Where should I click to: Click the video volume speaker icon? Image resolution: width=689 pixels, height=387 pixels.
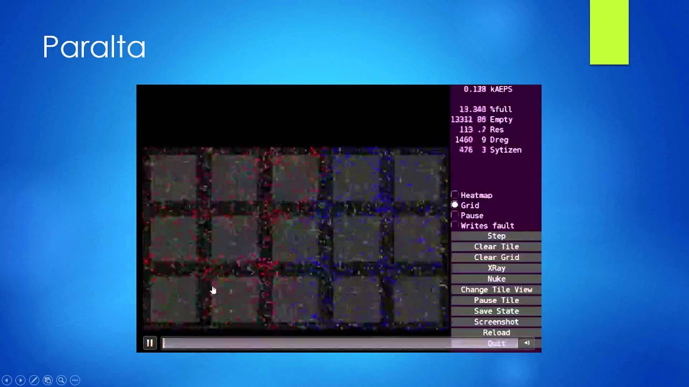pos(527,343)
